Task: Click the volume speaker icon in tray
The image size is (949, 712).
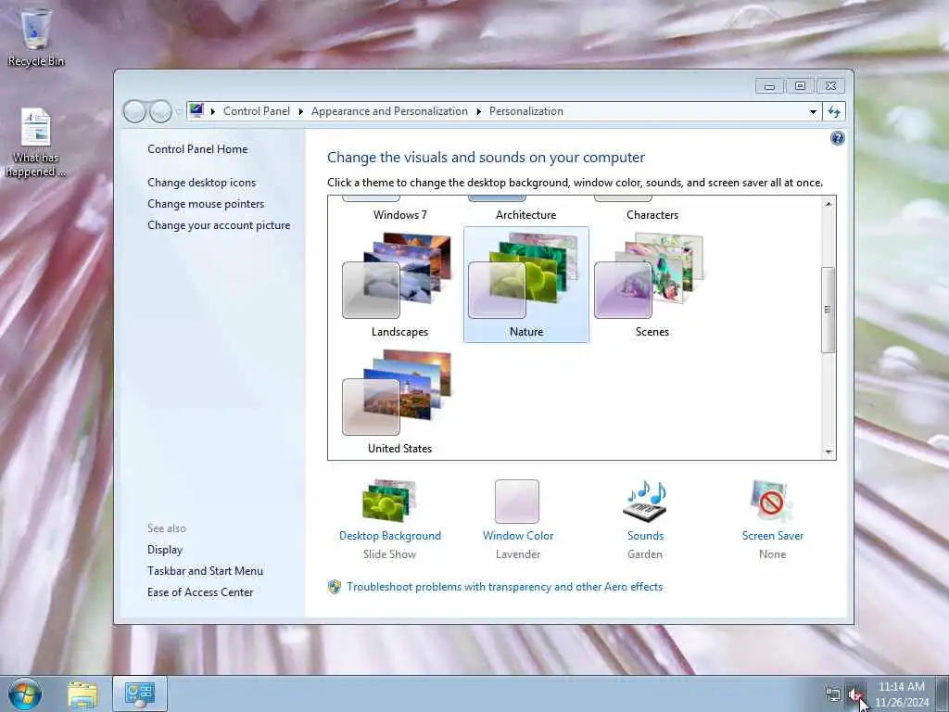Action: tap(854, 695)
